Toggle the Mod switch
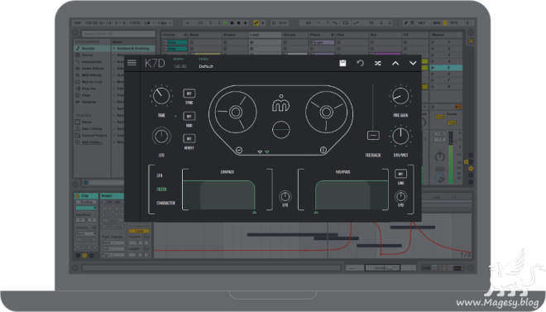This screenshot has height=312, width=546. pyautogui.click(x=189, y=116)
